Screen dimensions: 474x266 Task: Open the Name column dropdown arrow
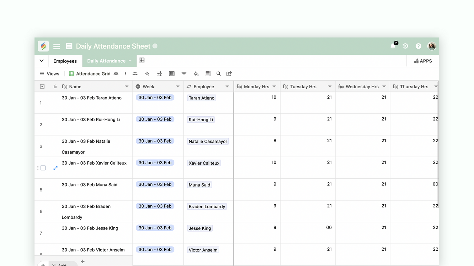pyautogui.click(x=127, y=87)
